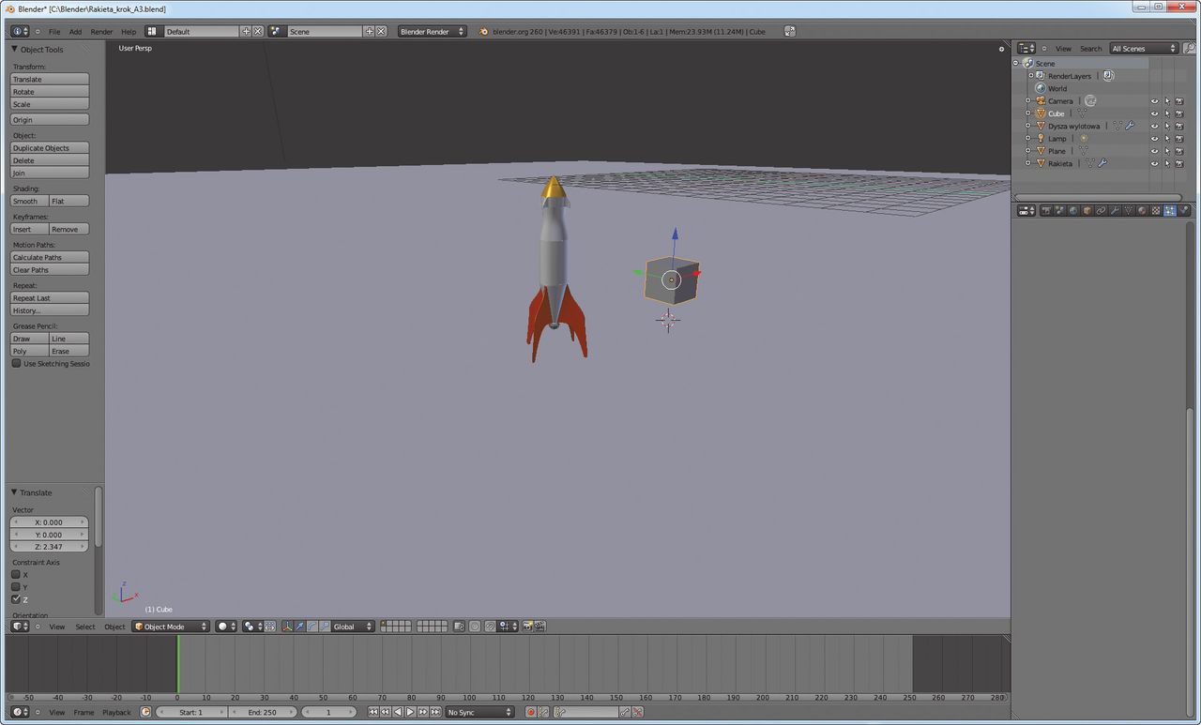
Task: Open the Texture properties checker icon
Action: (x=1156, y=210)
